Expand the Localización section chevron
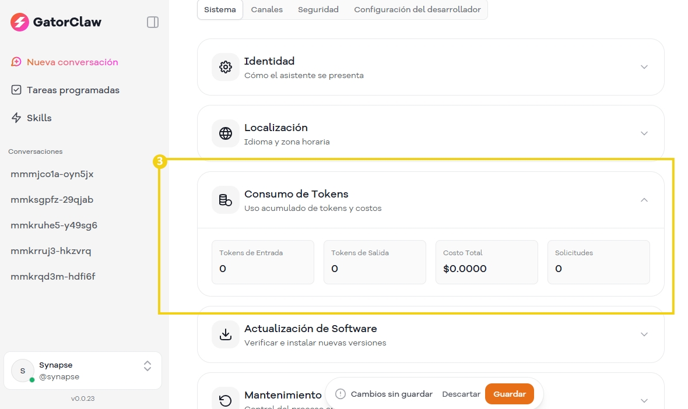Screen dimensions: 688x409 click(x=644, y=133)
